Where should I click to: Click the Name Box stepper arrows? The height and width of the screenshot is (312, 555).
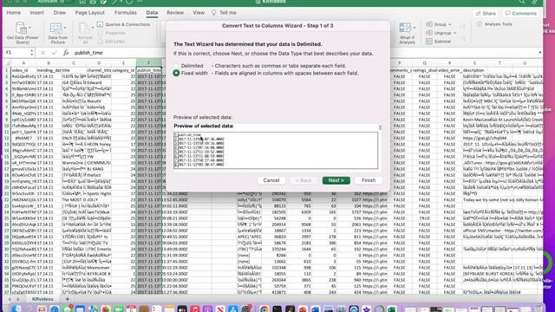(x=32, y=53)
